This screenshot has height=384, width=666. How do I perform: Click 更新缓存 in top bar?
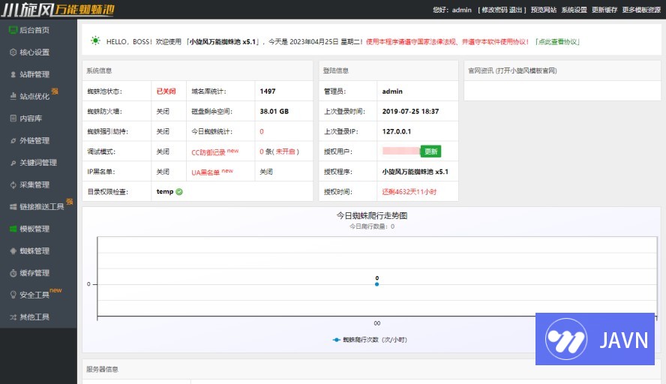(x=604, y=10)
